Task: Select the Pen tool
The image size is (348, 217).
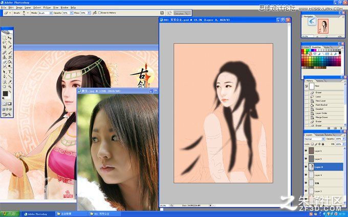Action: (x=5, y=77)
